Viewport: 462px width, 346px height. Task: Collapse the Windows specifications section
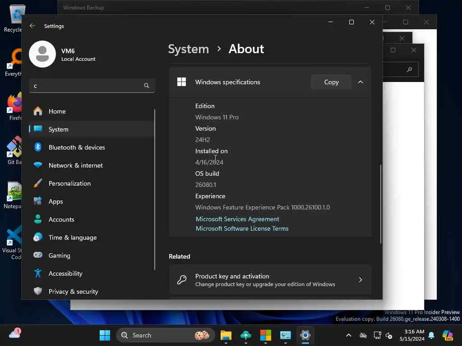click(360, 82)
